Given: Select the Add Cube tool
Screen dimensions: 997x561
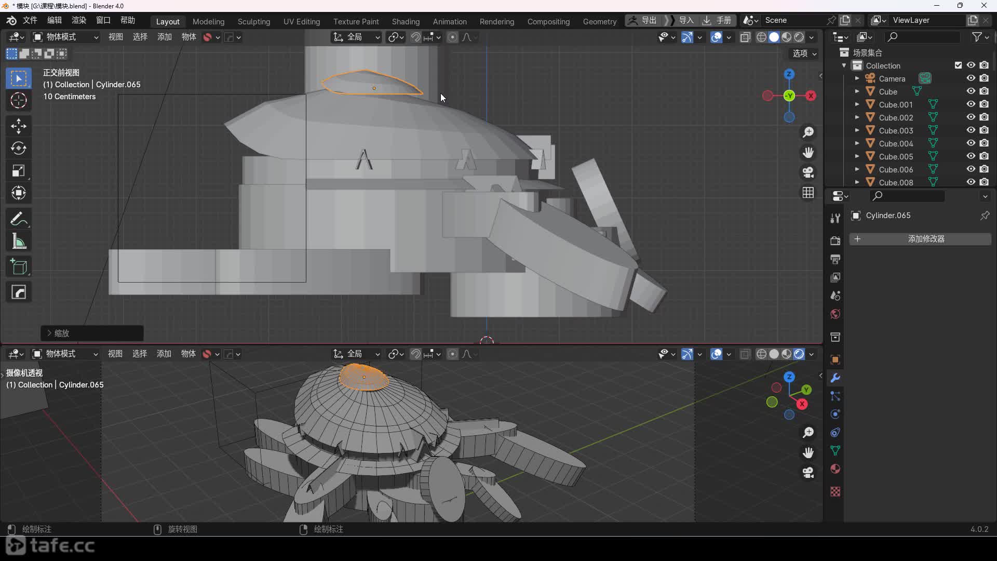Looking at the screenshot, I should pos(19,267).
